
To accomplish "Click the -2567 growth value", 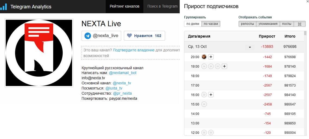I will (x=267, y=85).
